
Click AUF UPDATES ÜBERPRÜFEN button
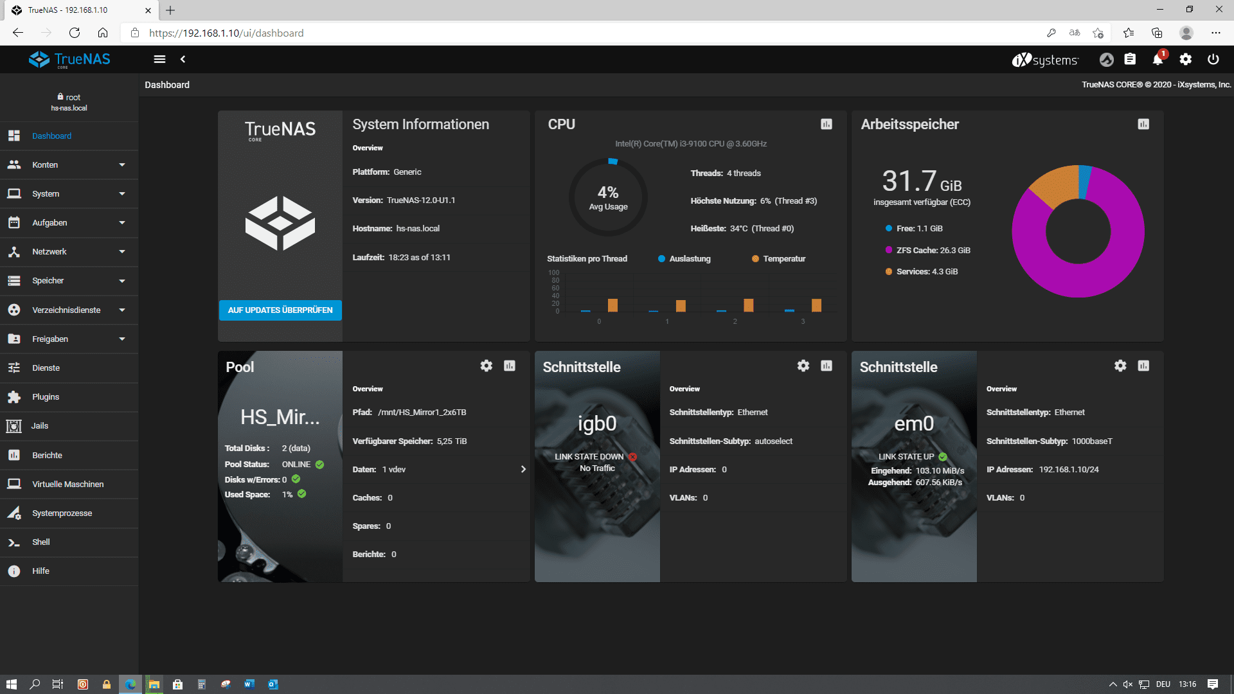coord(280,310)
